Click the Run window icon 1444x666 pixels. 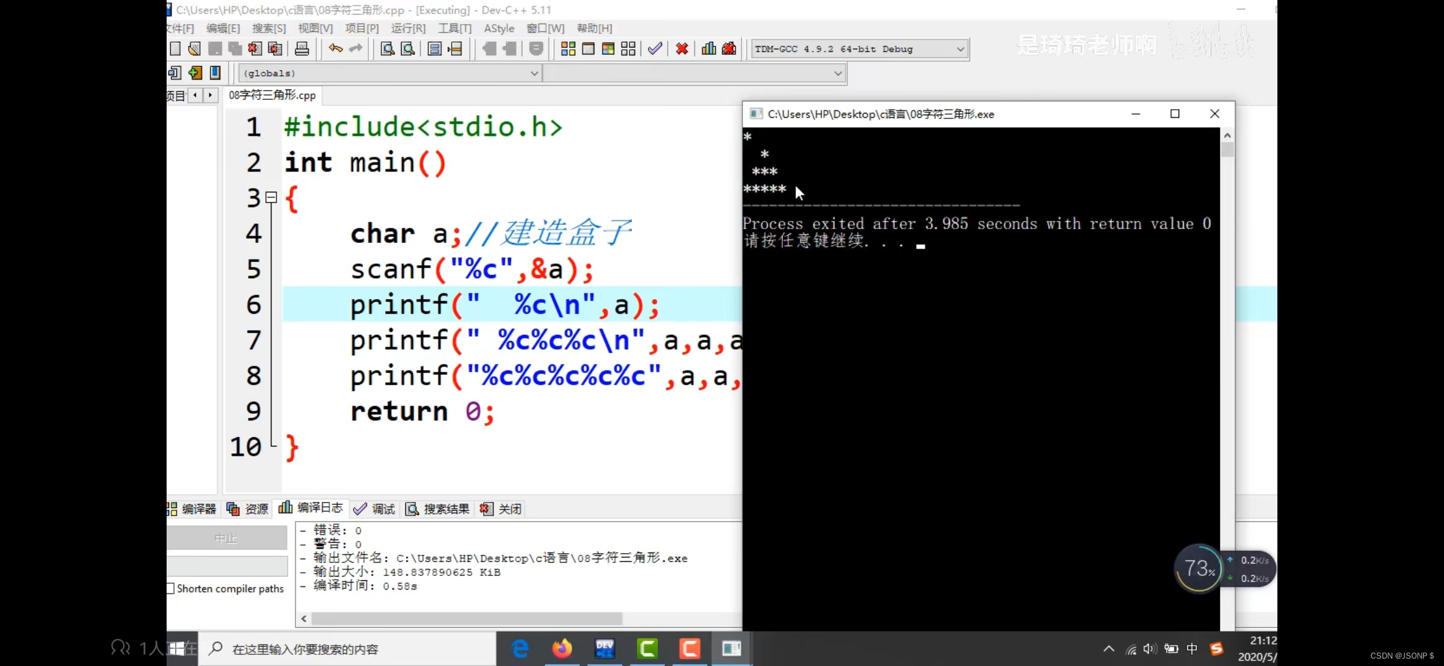[588, 49]
